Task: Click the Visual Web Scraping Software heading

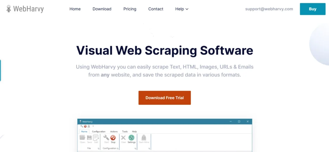Action: tap(164, 50)
